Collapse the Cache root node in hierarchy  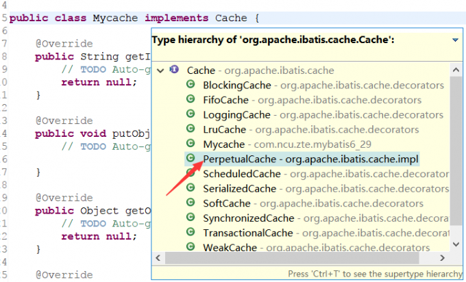[x=160, y=70]
